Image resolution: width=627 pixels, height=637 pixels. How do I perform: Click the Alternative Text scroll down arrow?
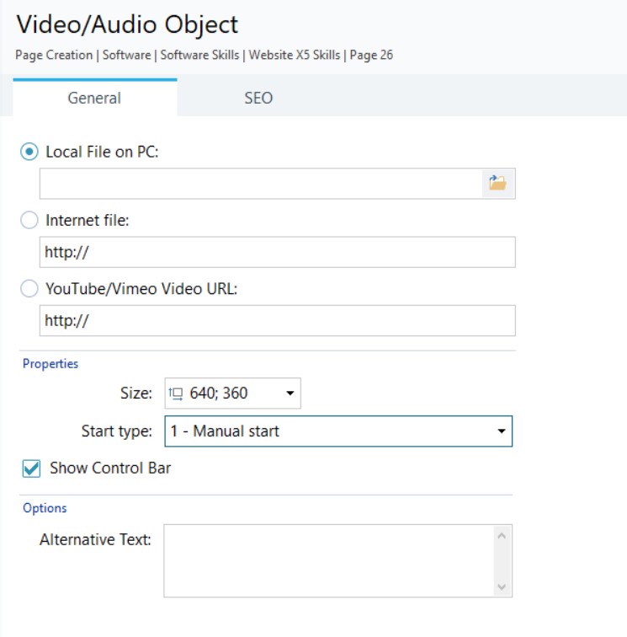coord(502,586)
